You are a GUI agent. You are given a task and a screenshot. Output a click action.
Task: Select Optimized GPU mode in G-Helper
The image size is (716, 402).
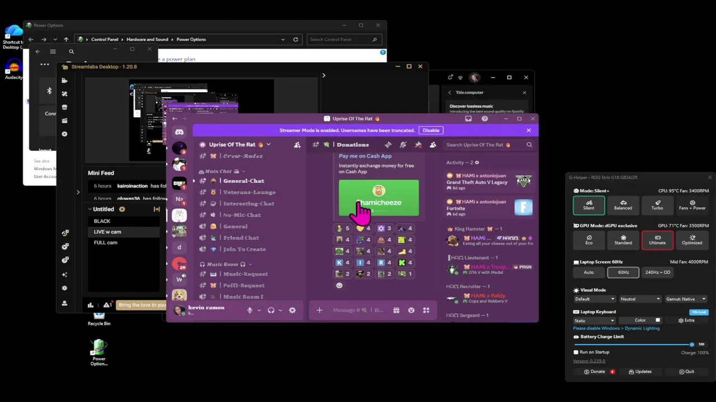click(x=692, y=240)
